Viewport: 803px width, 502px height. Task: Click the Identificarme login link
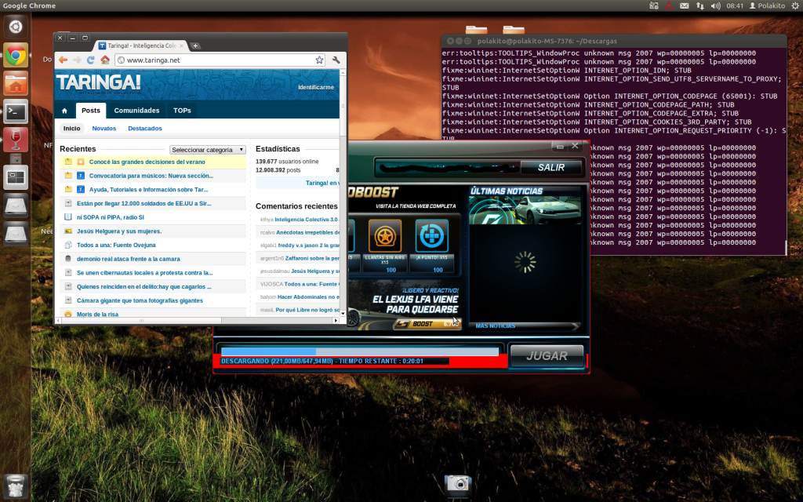(316, 87)
